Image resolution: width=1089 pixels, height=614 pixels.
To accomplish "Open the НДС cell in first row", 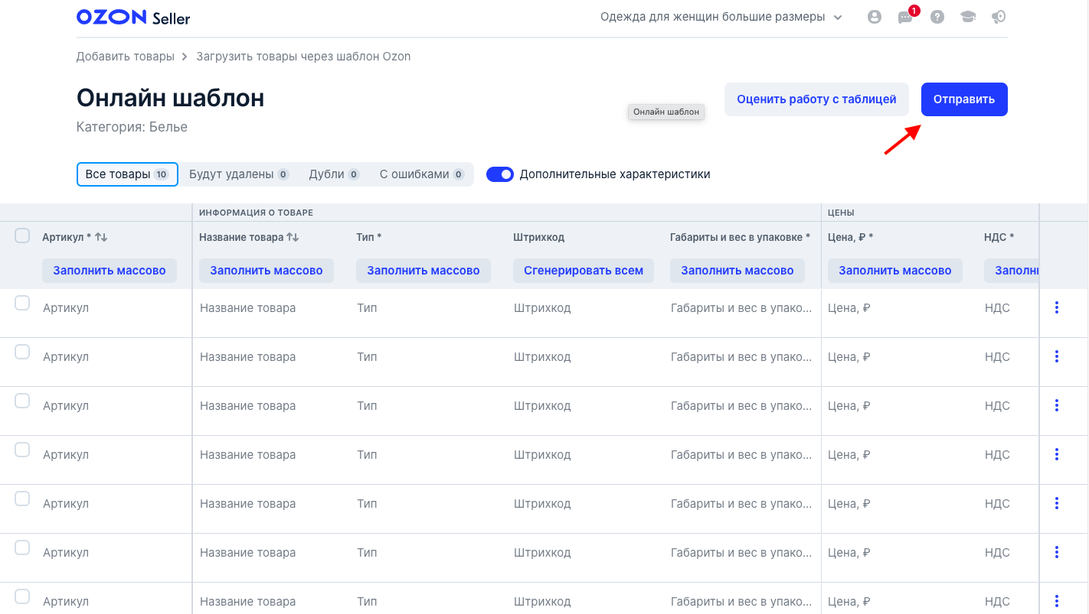I will click(x=1008, y=313).
